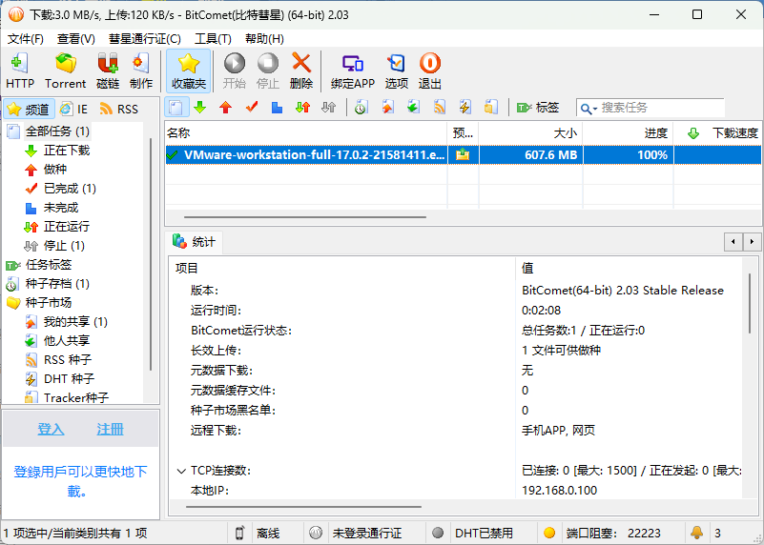Delete the task with 删除

(301, 71)
